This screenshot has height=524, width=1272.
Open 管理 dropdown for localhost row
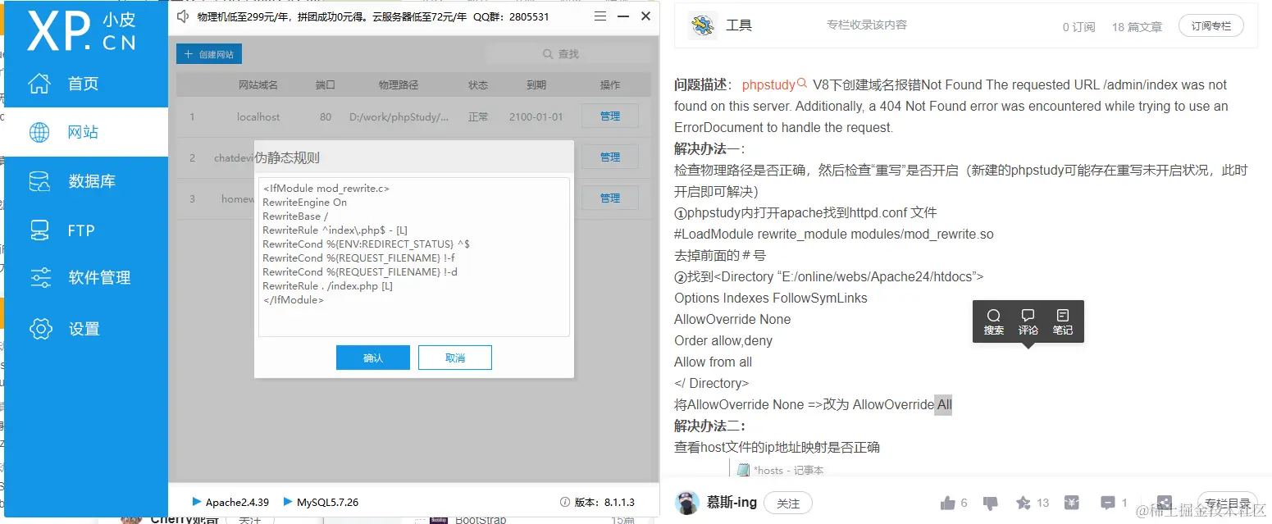click(x=610, y=116)
